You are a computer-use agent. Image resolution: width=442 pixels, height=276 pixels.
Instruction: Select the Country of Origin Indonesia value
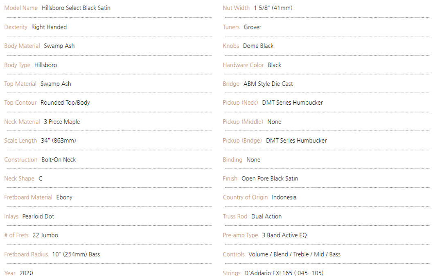coord(284,197)
